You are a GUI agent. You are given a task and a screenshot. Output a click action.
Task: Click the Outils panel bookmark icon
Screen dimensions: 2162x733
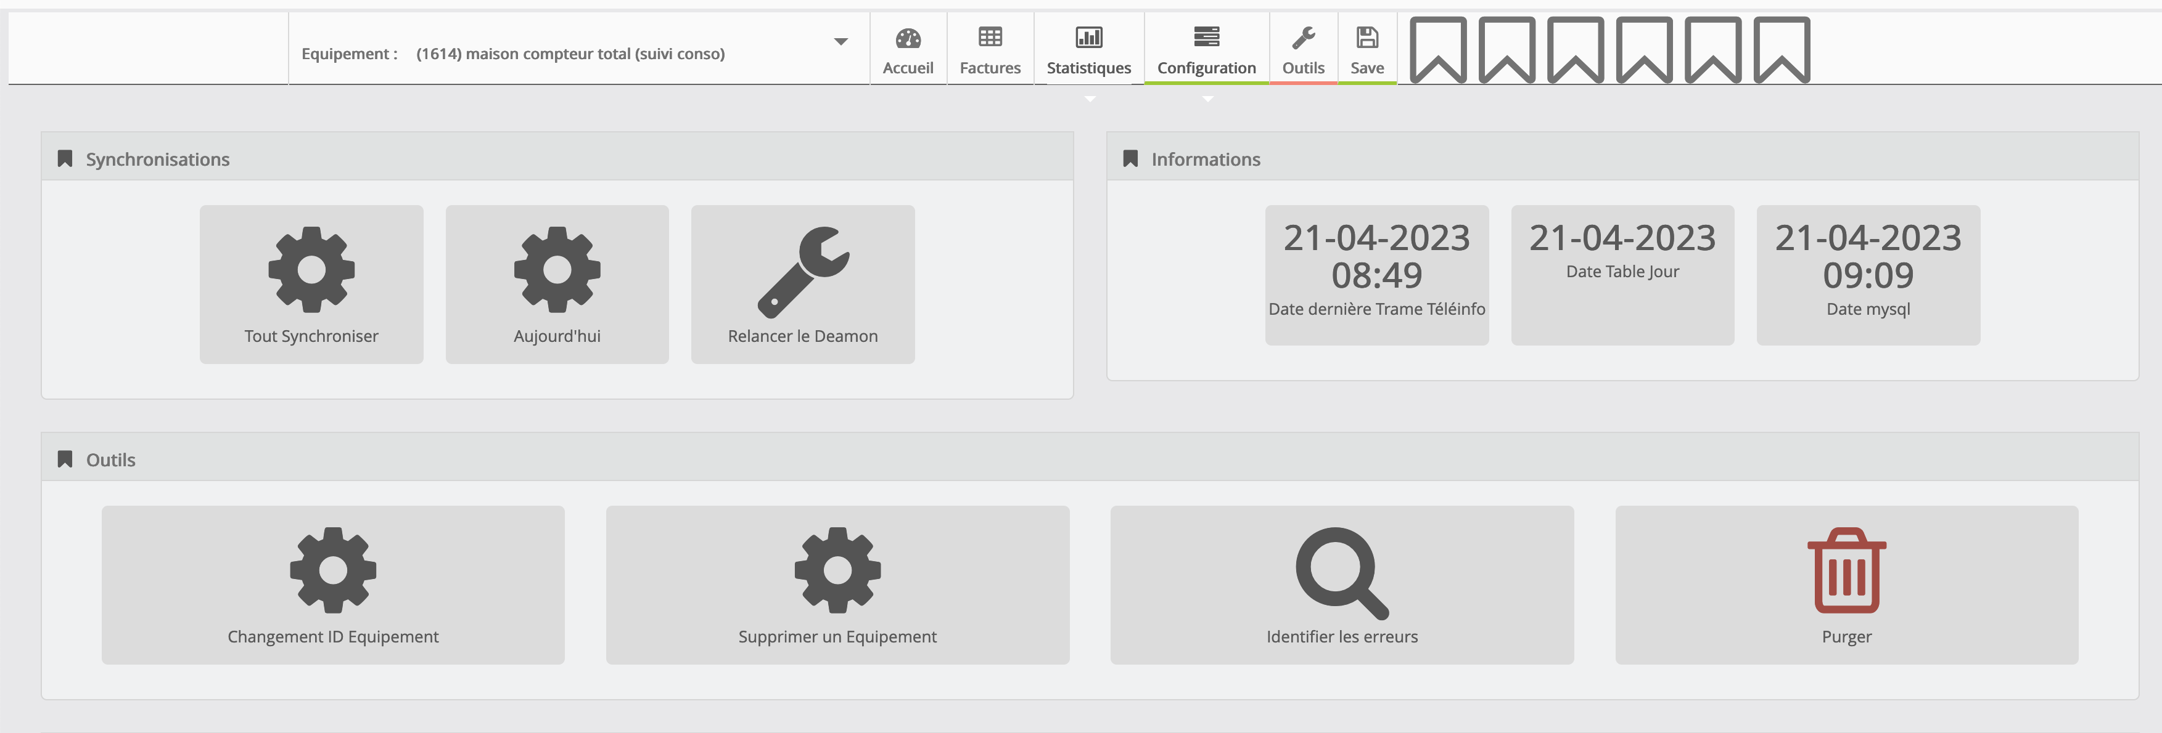click(65, 459)
